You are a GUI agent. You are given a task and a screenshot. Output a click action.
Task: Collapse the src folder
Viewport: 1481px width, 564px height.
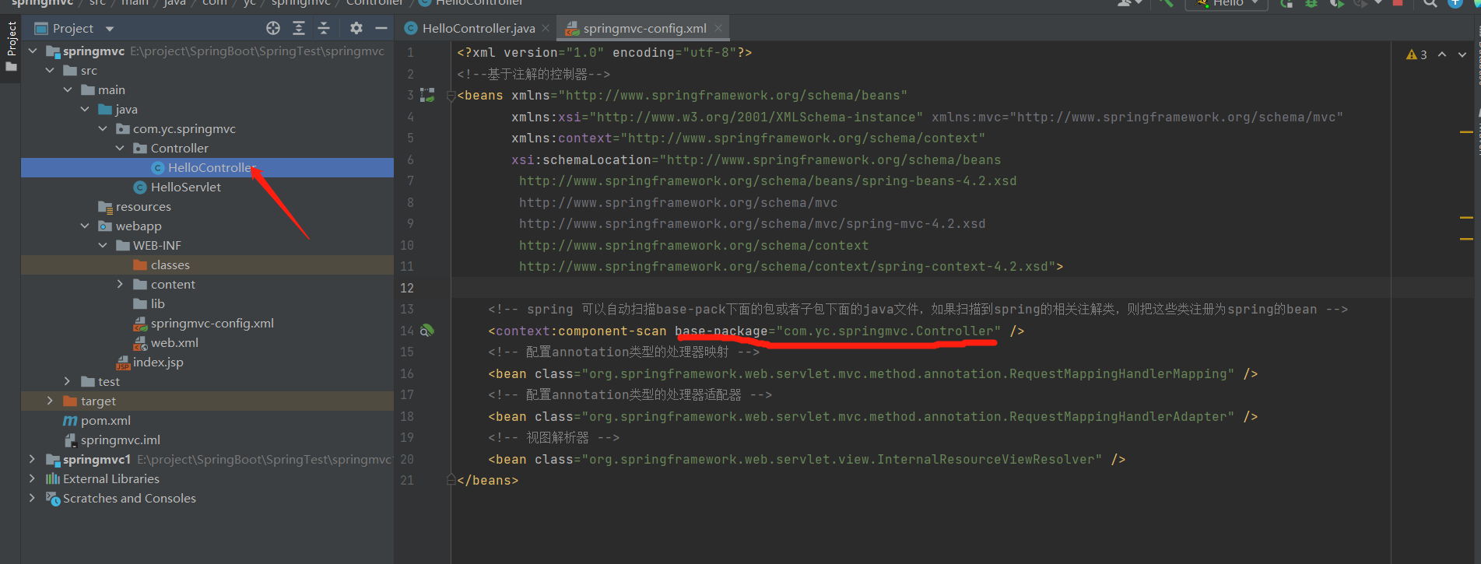[x=51, y=70]
